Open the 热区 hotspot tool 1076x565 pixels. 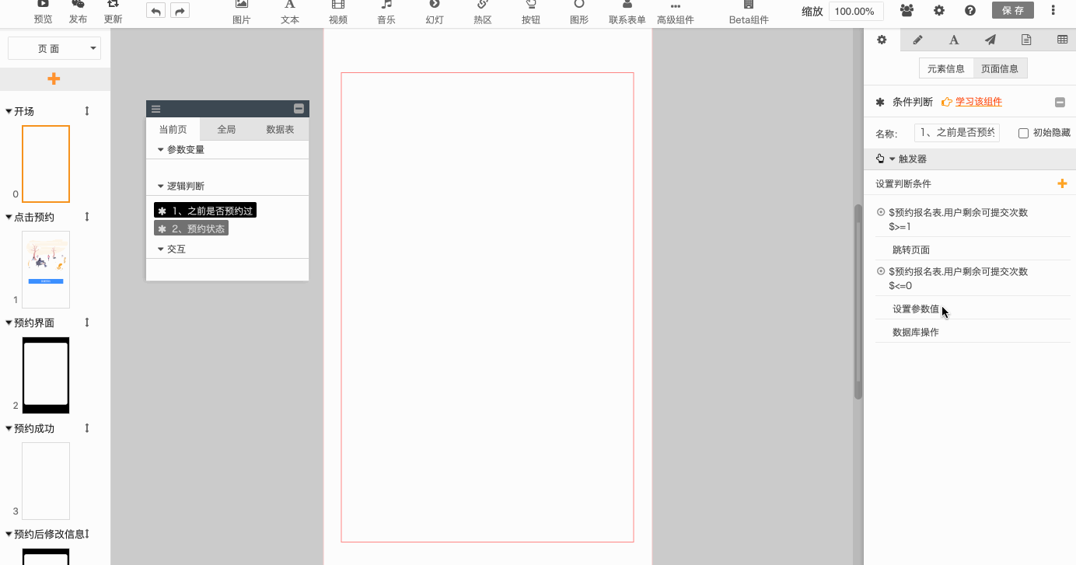[x=482, y=12]
